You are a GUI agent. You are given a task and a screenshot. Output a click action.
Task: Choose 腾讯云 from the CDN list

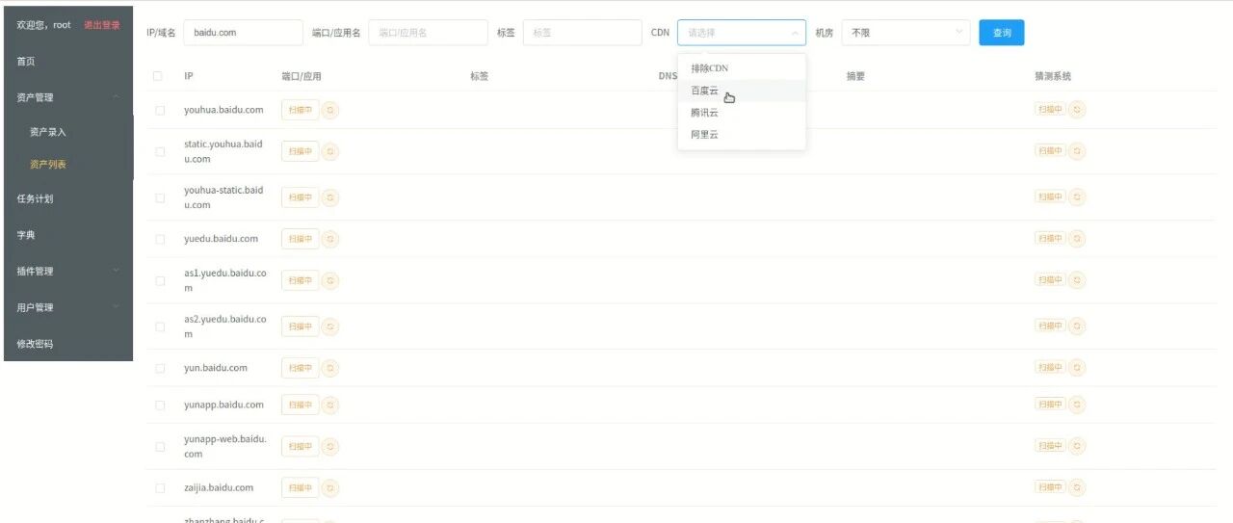[742, 113]
